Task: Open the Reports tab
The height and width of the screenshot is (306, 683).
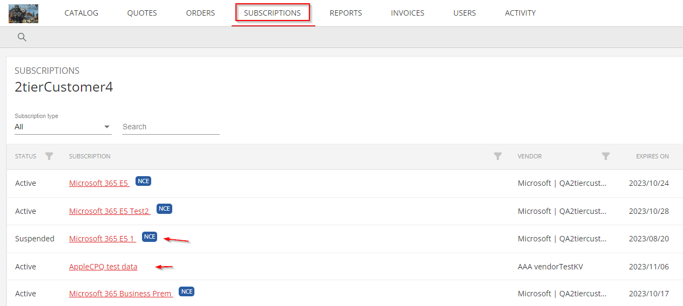Action: coord(346,13)
